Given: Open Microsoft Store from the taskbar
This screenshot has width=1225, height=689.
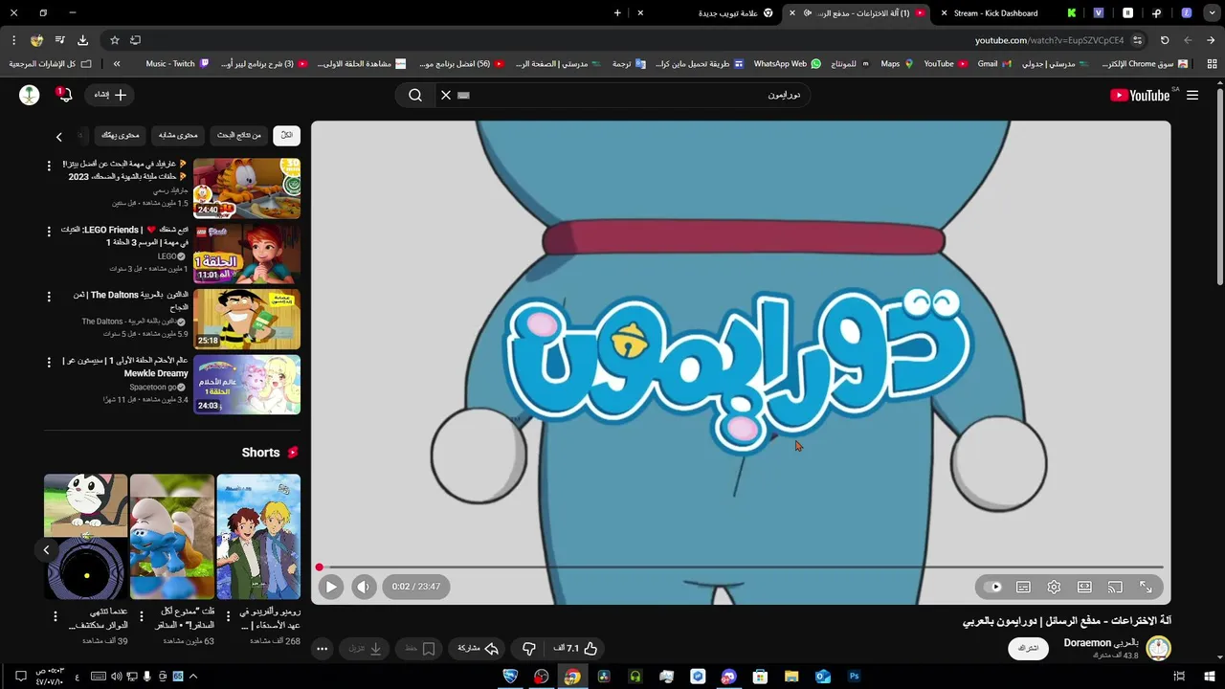Looking at the screenshot, I should 760,677.
